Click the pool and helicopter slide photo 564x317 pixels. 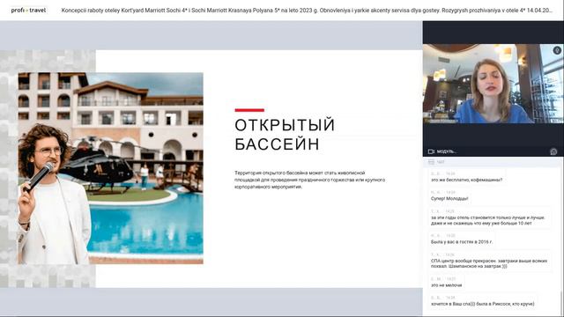click(110, 168)
